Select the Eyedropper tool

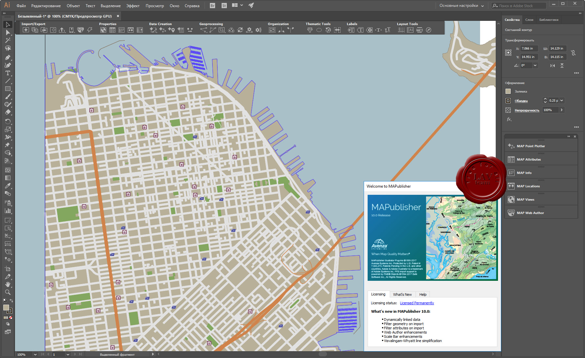(8, 186)
